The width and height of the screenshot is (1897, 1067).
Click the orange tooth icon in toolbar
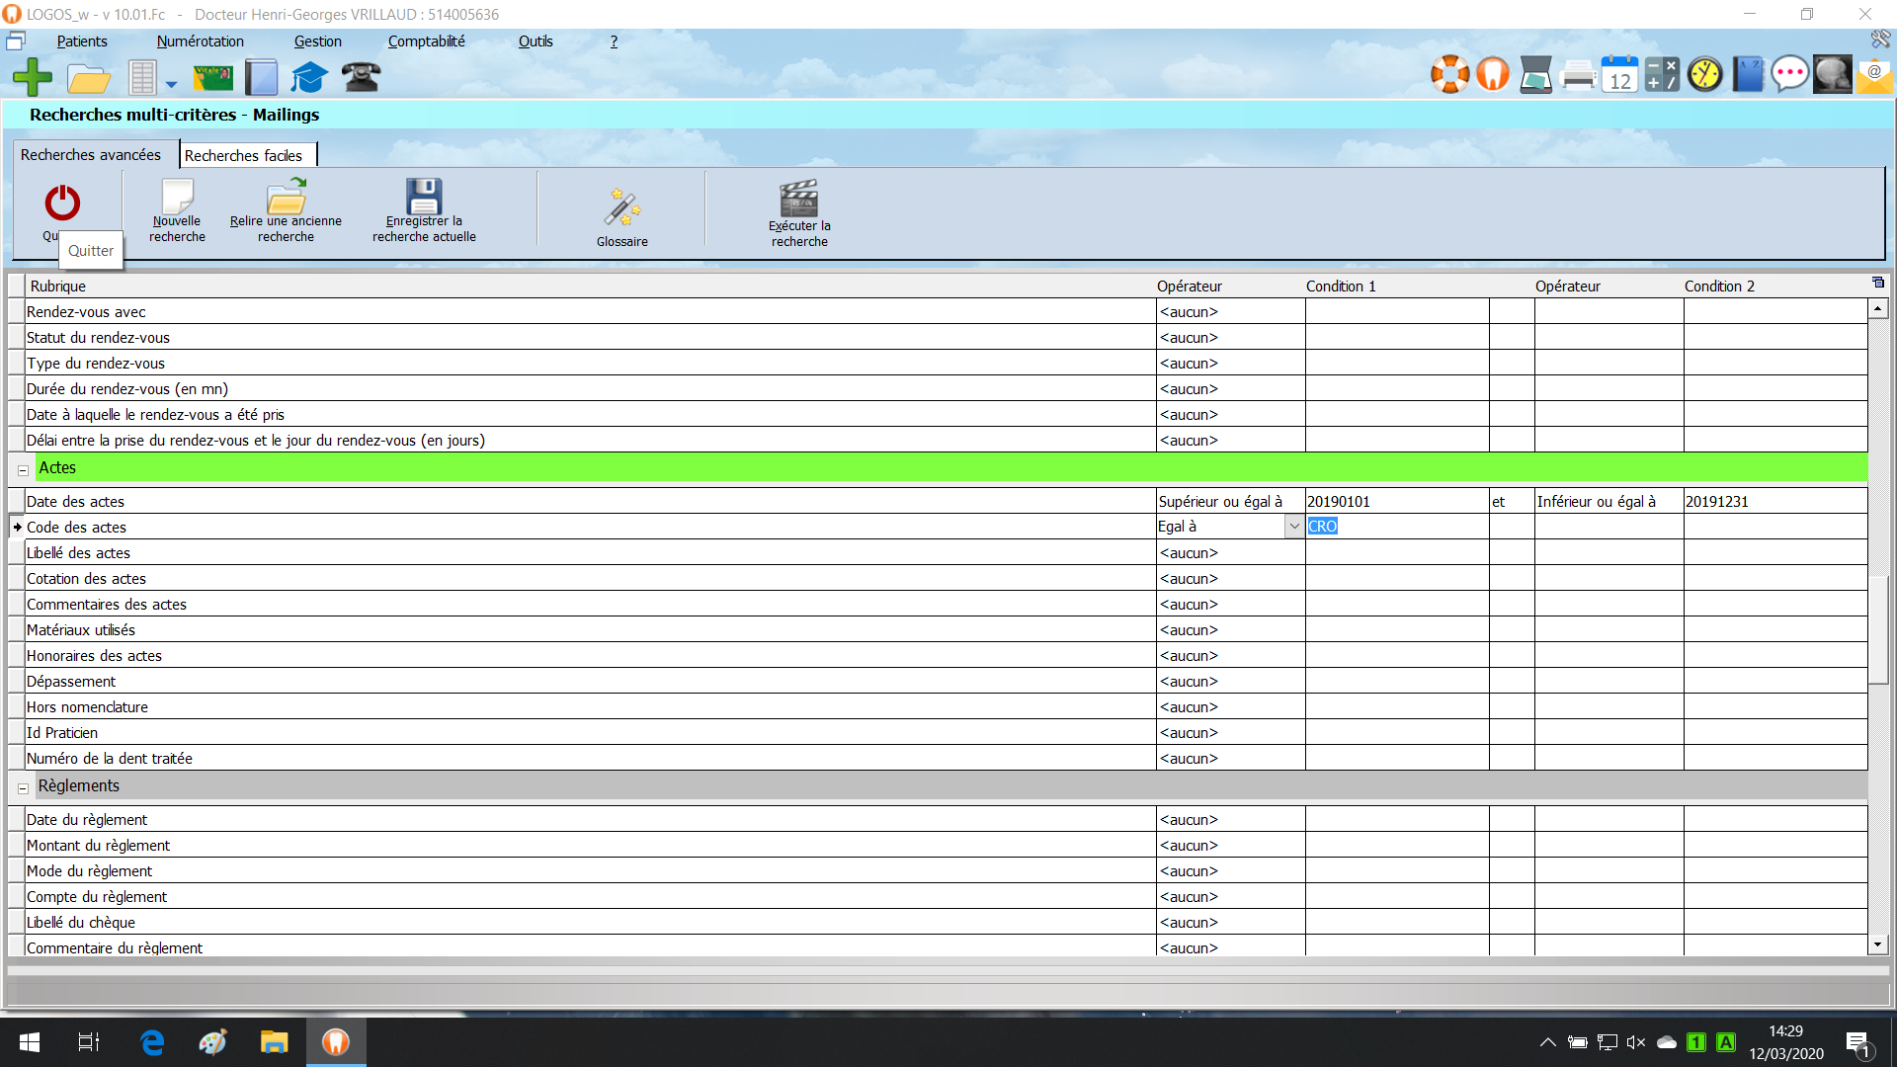(x=1493, y=75)
